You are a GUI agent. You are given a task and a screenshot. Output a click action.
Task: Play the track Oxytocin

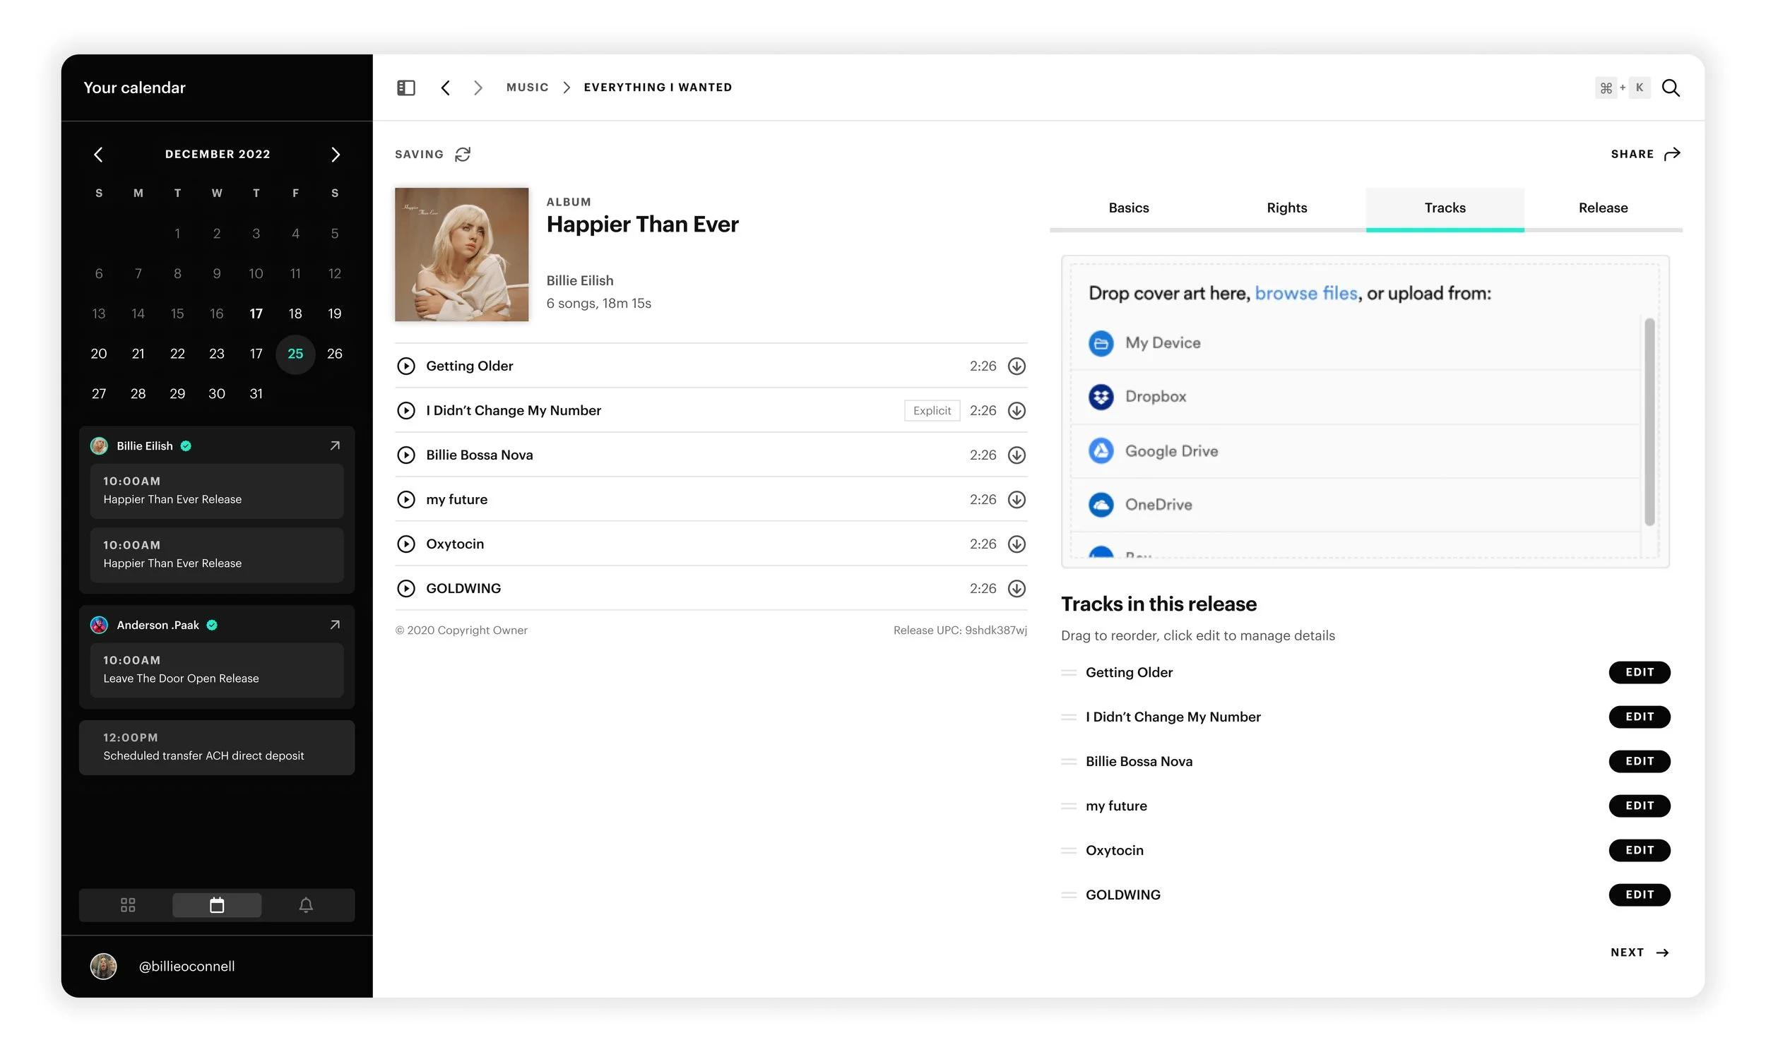coord(405,544)
